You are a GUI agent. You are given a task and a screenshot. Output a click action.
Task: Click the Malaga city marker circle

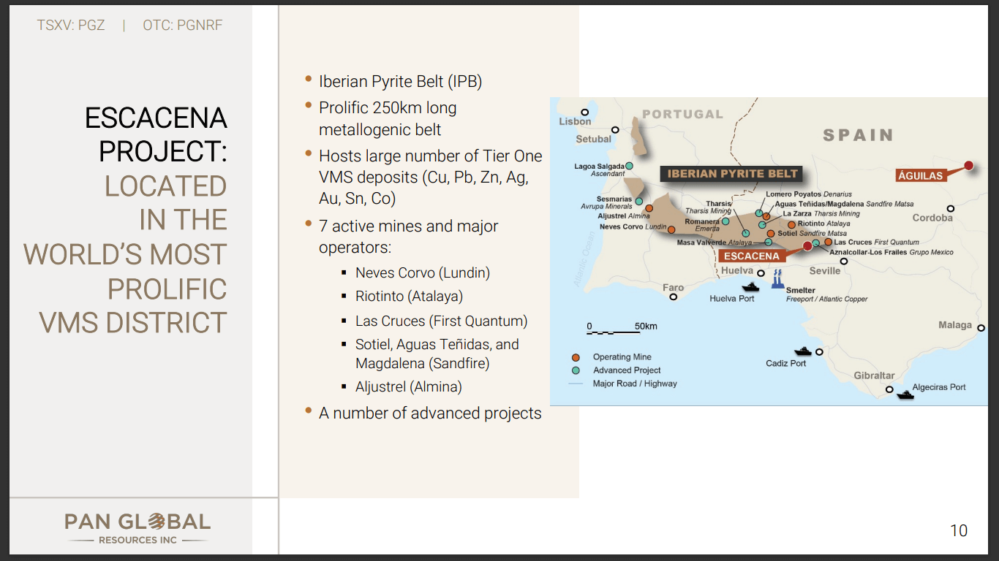click(981, 327)
